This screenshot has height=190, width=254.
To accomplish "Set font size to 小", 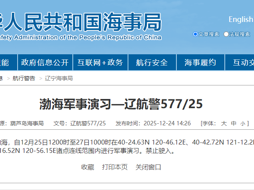I will point(243,123).
